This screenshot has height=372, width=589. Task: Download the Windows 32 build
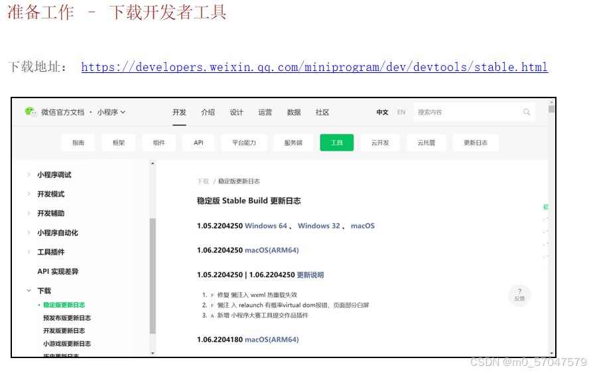pyautogui.click(x=318, y=225)
